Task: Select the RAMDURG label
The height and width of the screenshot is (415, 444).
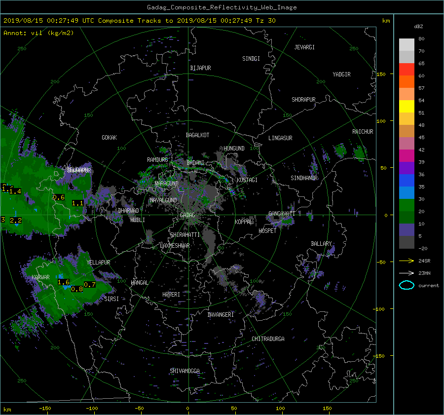Action: (157, 160)
